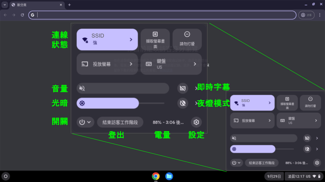Screen dimensions: 325x182
Task: Open settings gear in small panel
Action: [317, 163]
